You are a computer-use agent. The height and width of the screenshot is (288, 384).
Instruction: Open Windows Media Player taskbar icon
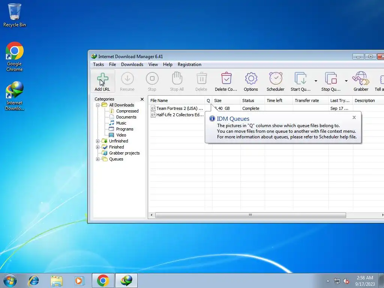point(79,280)
